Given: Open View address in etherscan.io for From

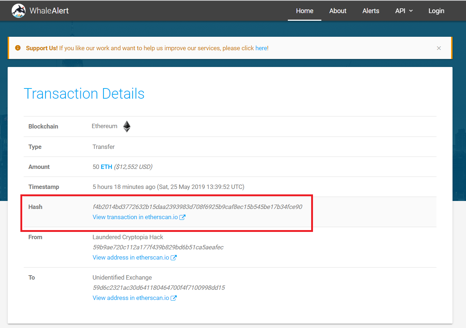Looking at the screenshot, I should (x=131, y=257).
